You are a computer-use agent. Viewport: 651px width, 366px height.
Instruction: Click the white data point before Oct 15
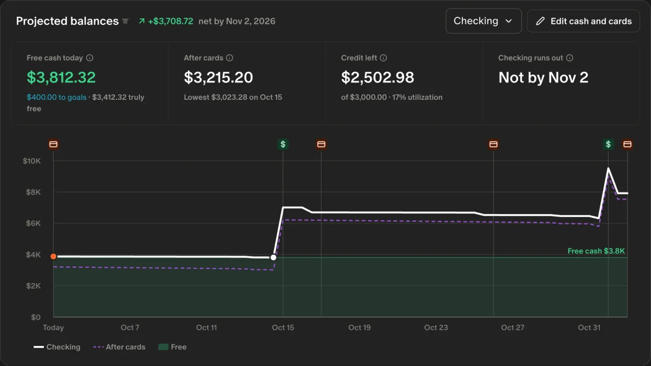(x=273, y=258)
